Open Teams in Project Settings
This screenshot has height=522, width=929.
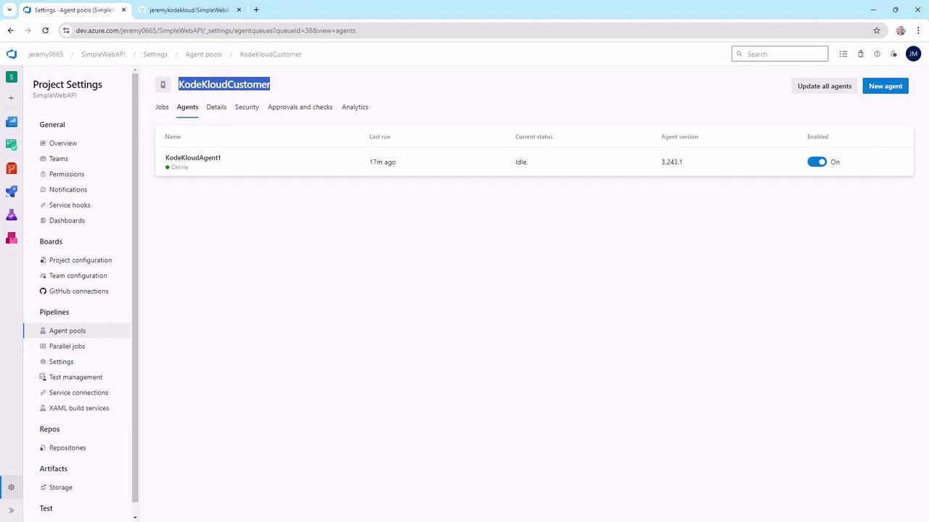click(x=59, y=159)
